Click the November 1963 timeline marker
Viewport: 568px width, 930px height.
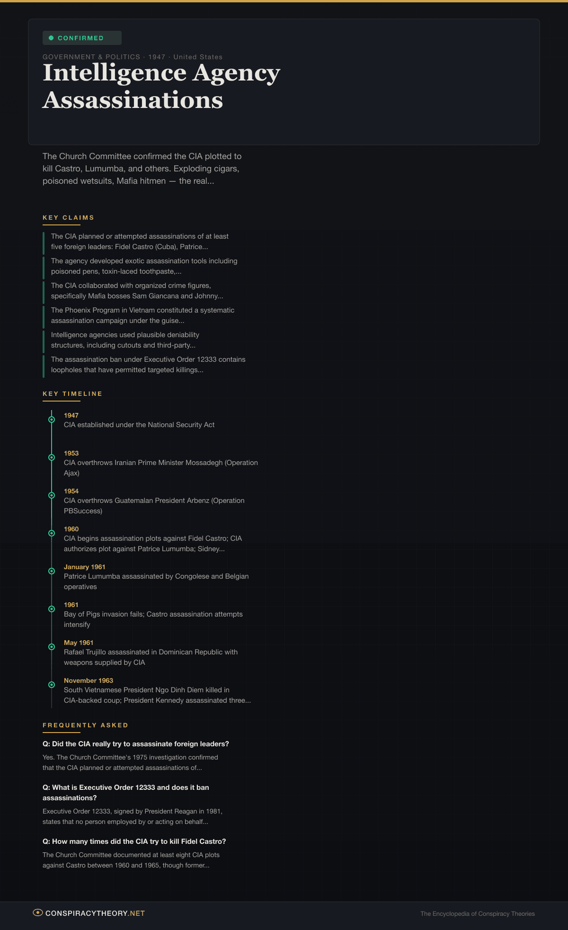pyautogui.click(x=52, y=685)
